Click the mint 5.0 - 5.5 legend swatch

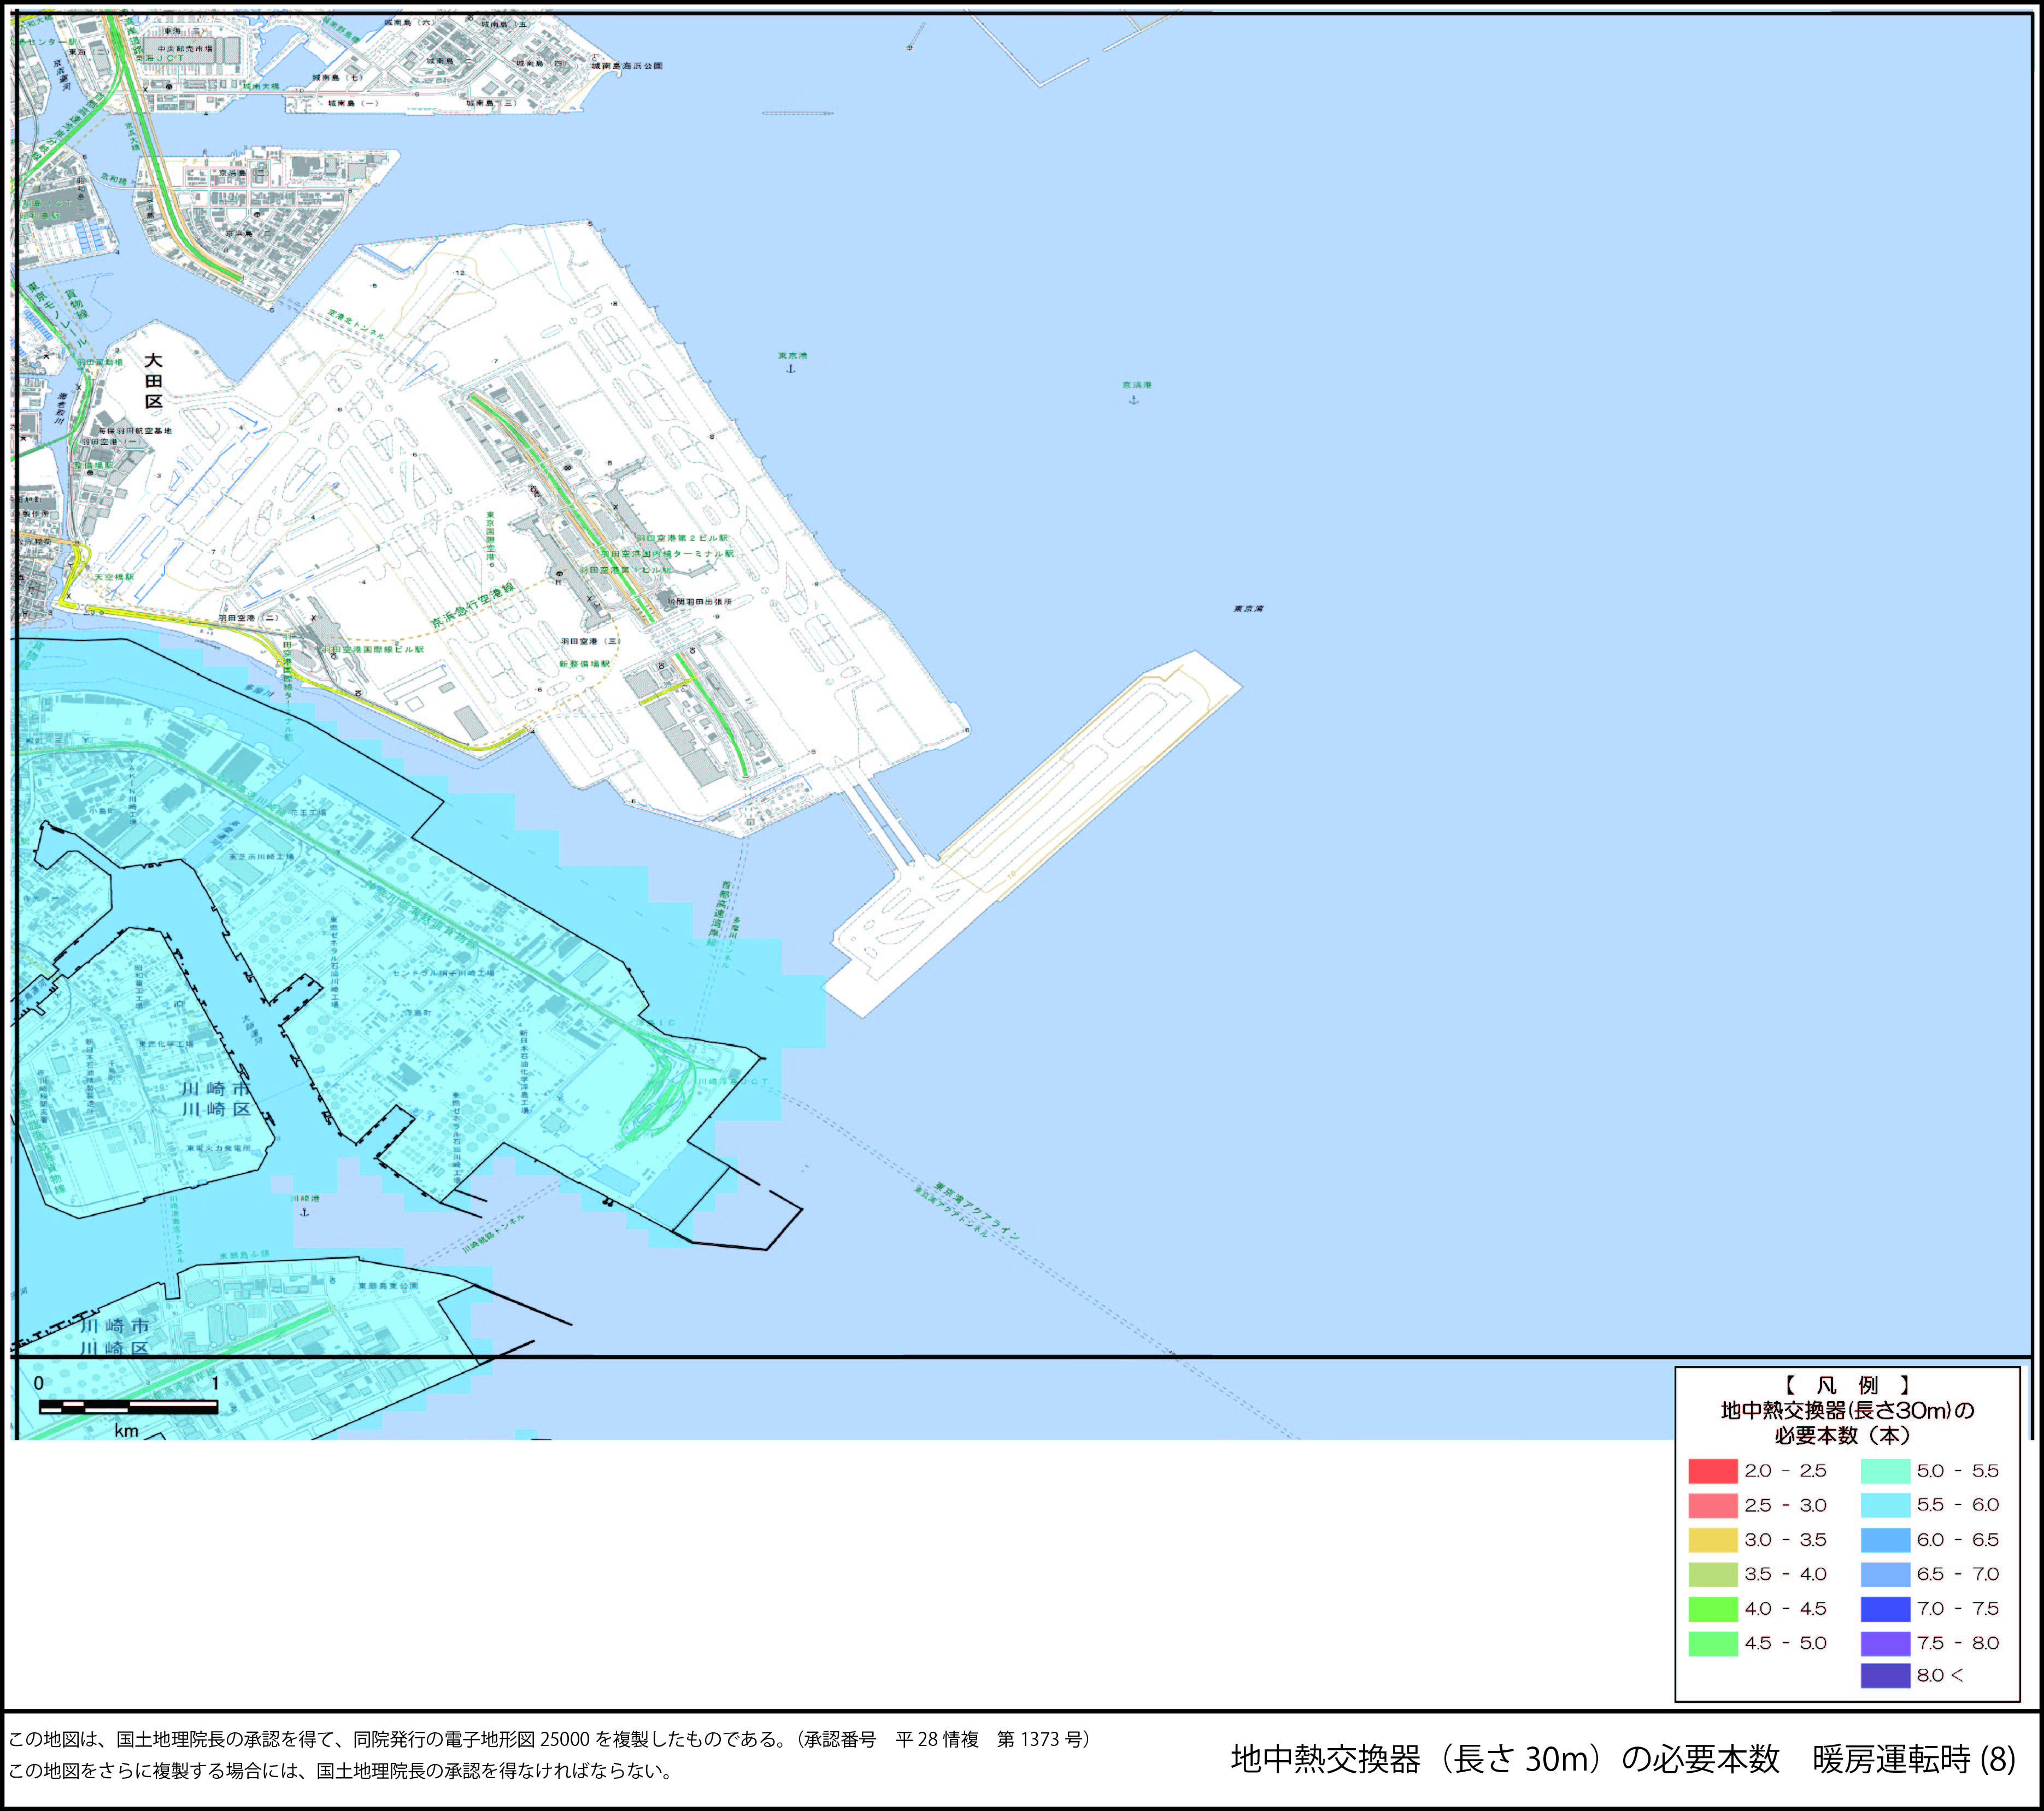pyautogui.click(x=1885, y=1471)
